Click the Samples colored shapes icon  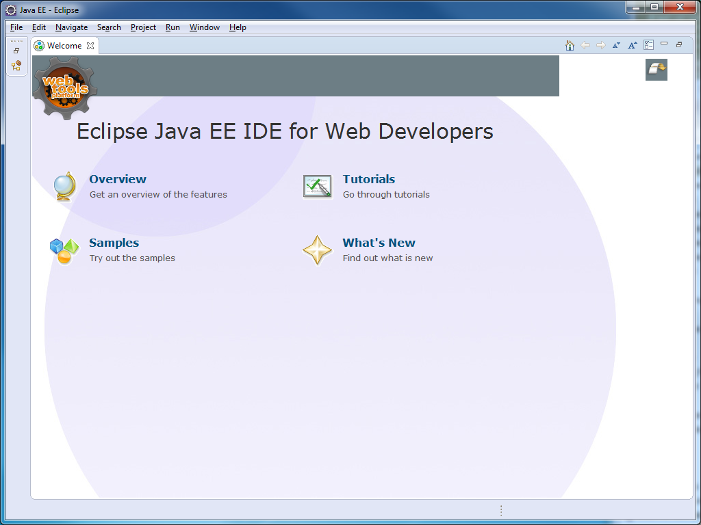pyautogui.click(x=64, y=251)
